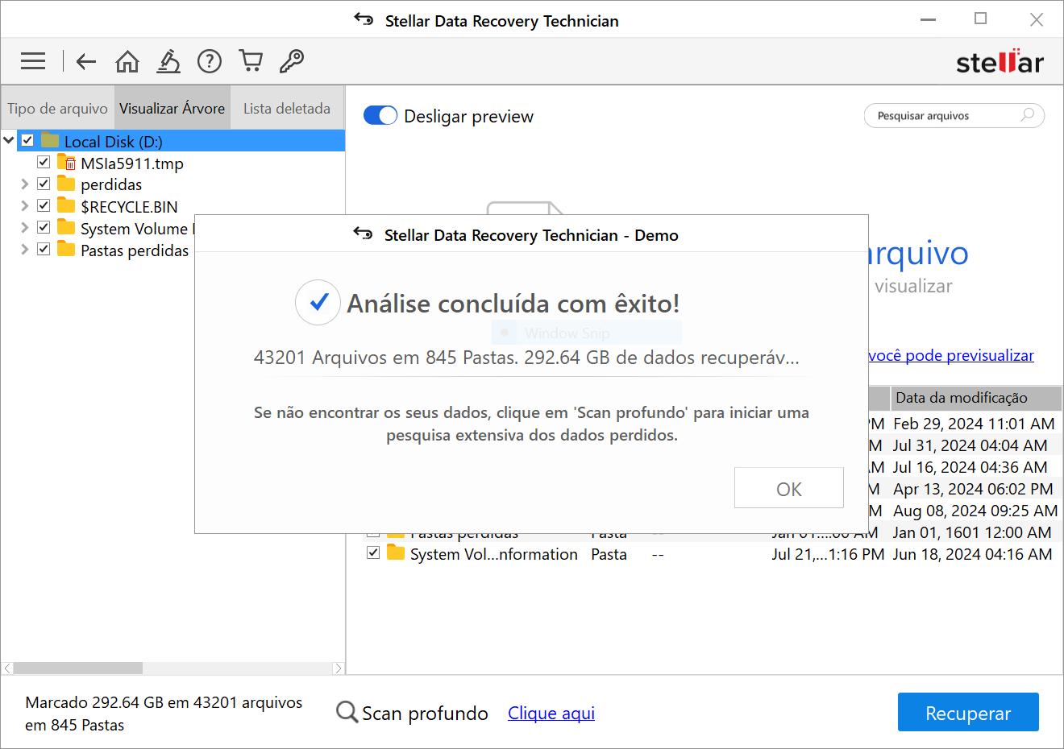Uncheck the System Volume tree checkbox
The height and width of the screenshot is (749, 1064).
(44, 227)
